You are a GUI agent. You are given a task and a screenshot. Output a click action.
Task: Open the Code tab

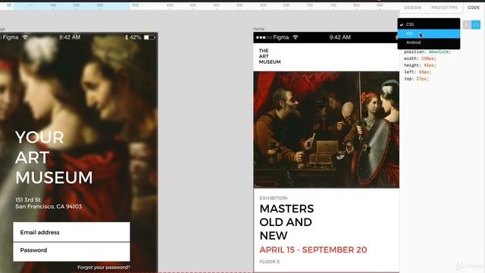tap(473, 8)
